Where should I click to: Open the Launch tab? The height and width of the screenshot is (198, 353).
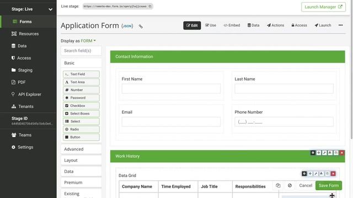323,25
